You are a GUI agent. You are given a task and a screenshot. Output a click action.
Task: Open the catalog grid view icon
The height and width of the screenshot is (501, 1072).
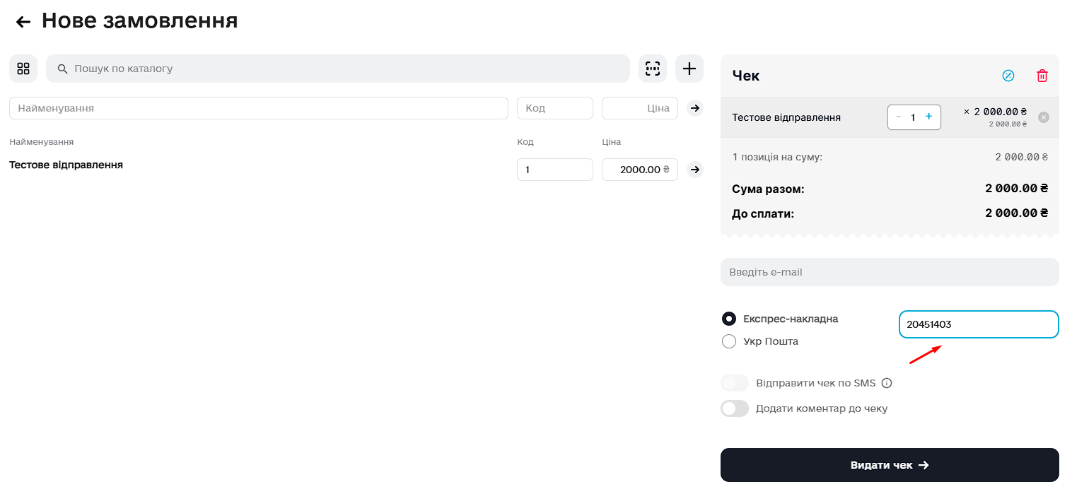23,69
